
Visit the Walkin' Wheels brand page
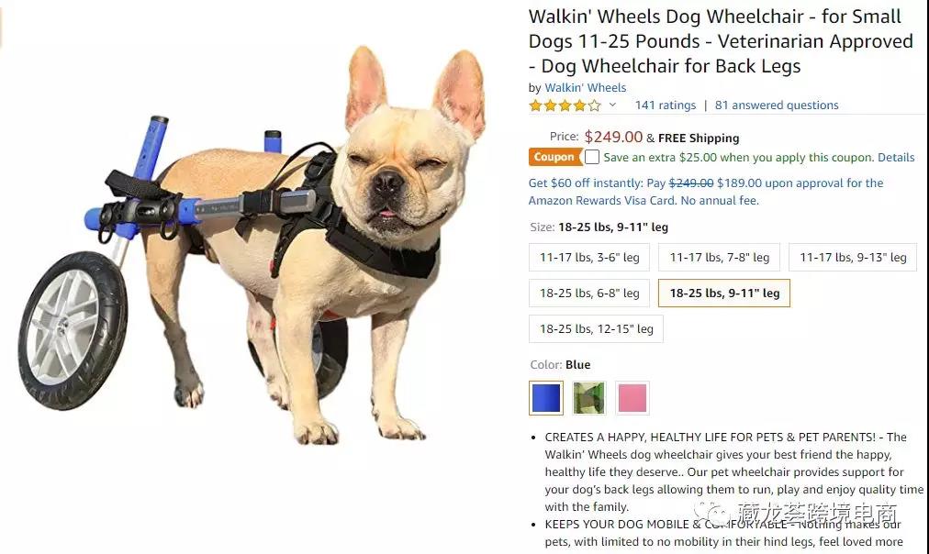[586, 88]
